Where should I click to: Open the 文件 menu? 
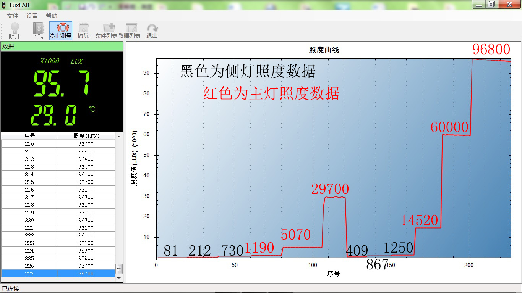[13, 16]
